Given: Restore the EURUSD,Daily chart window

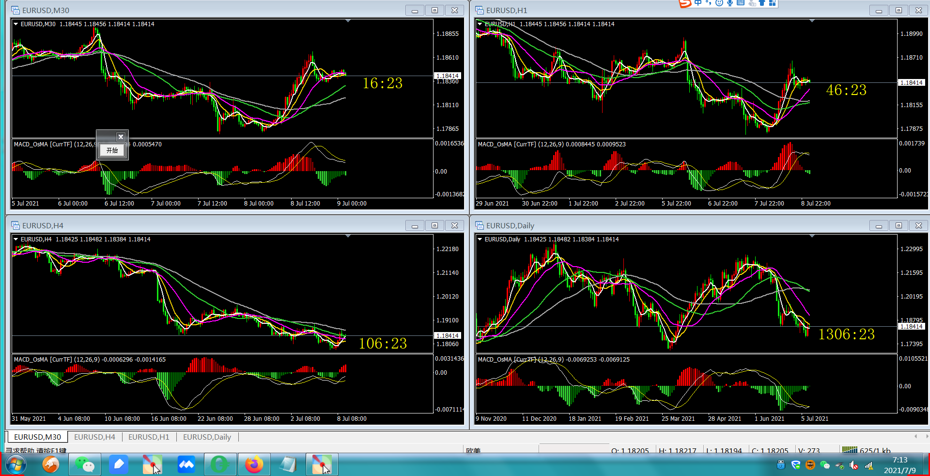Looking at the screenshot, I should [x=899, y=225].
